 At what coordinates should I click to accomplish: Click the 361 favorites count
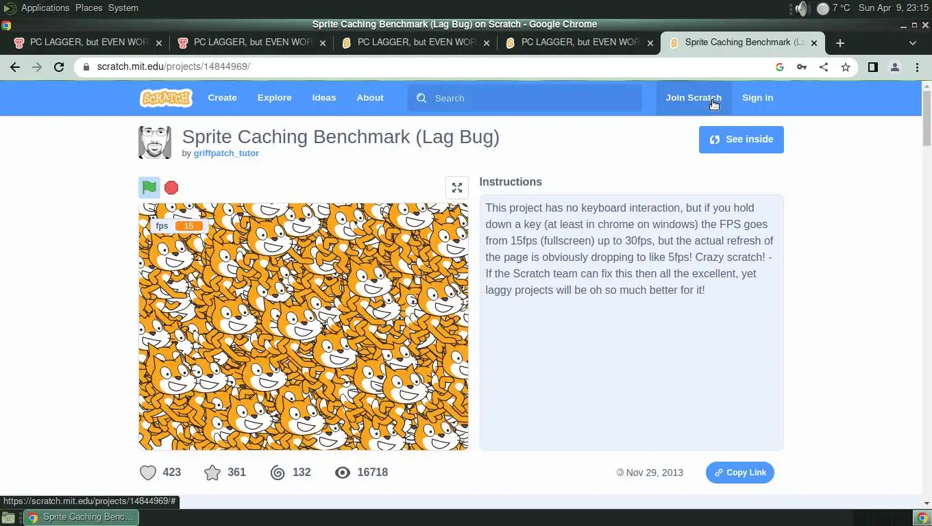236,473
